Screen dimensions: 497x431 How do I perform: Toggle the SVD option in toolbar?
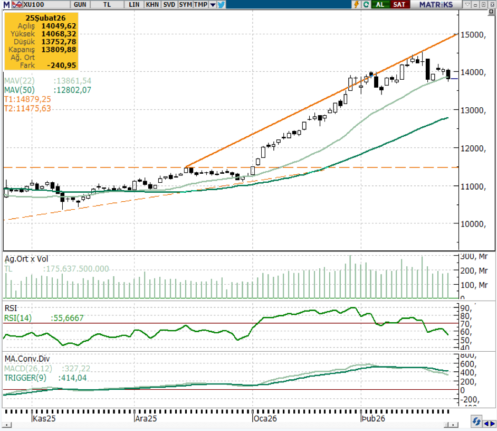(169, 4)
